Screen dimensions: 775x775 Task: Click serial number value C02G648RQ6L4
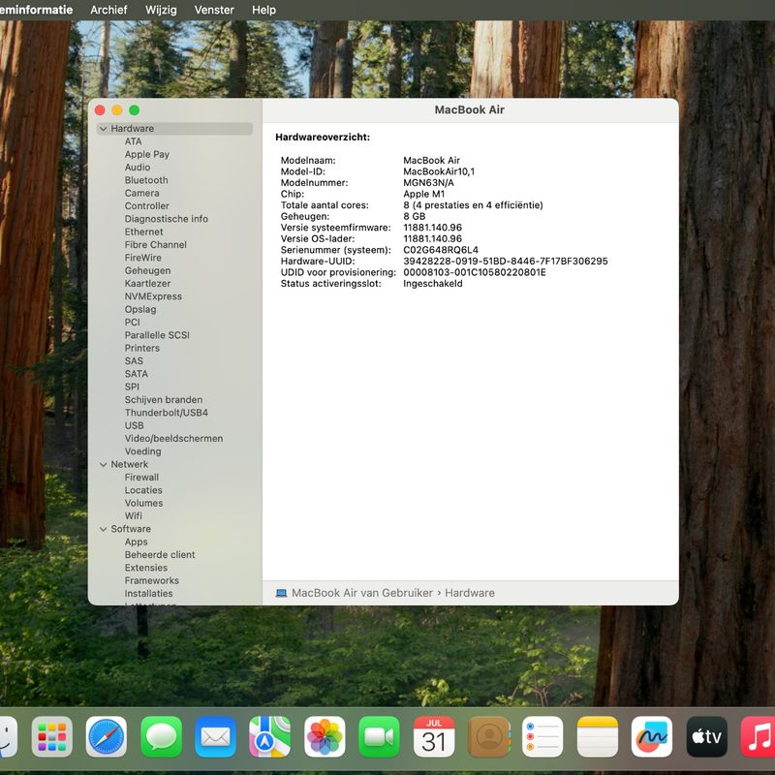tap(441, 250)
